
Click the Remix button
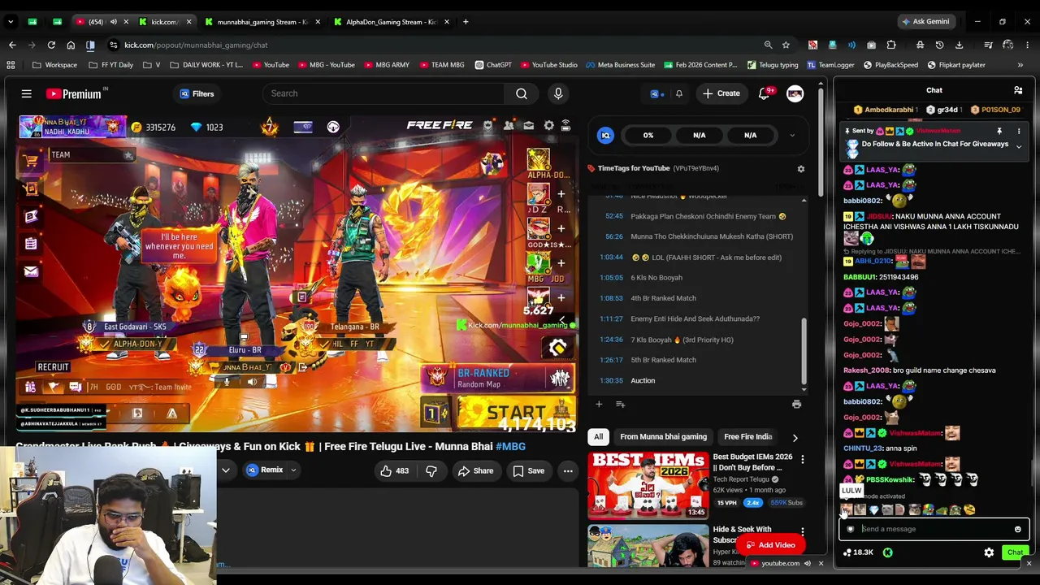click(x=265, y=470)
